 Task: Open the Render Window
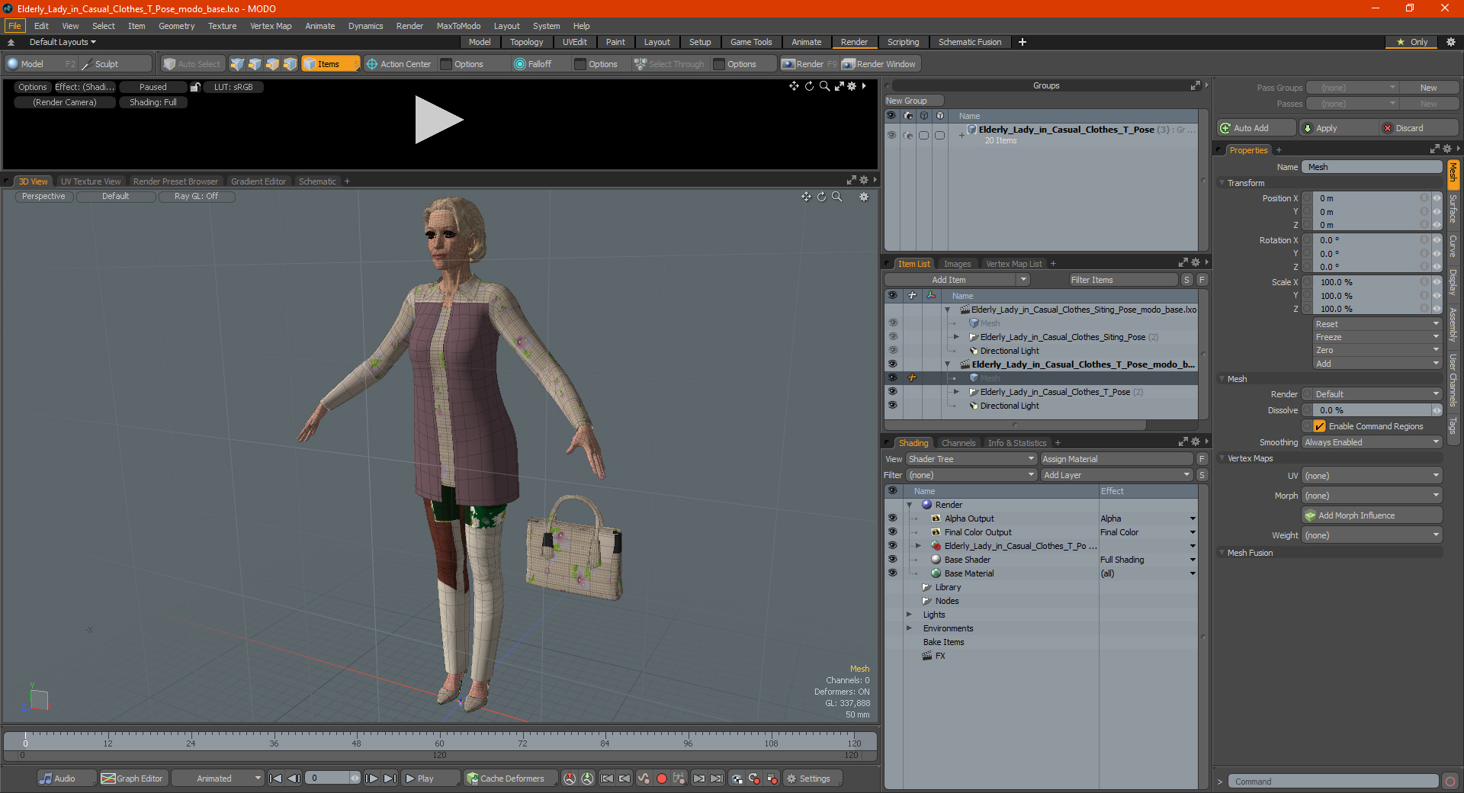click(x=879, y=64)
